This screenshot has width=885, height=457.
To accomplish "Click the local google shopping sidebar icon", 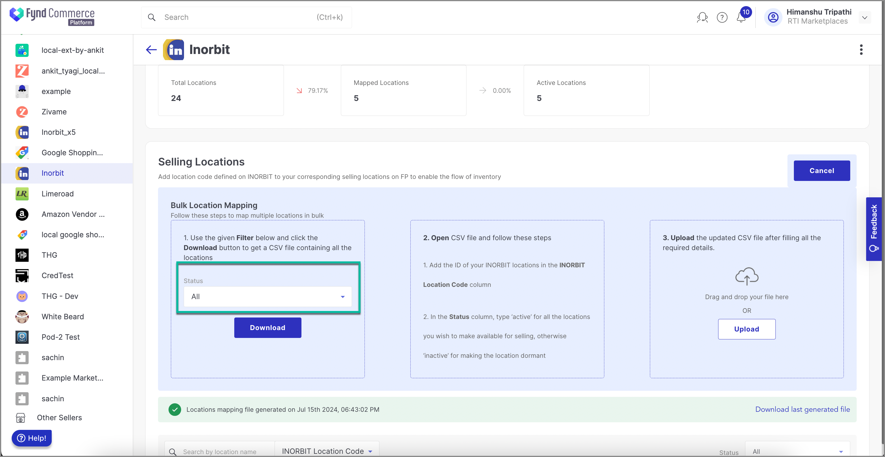I will click(22, 235).
